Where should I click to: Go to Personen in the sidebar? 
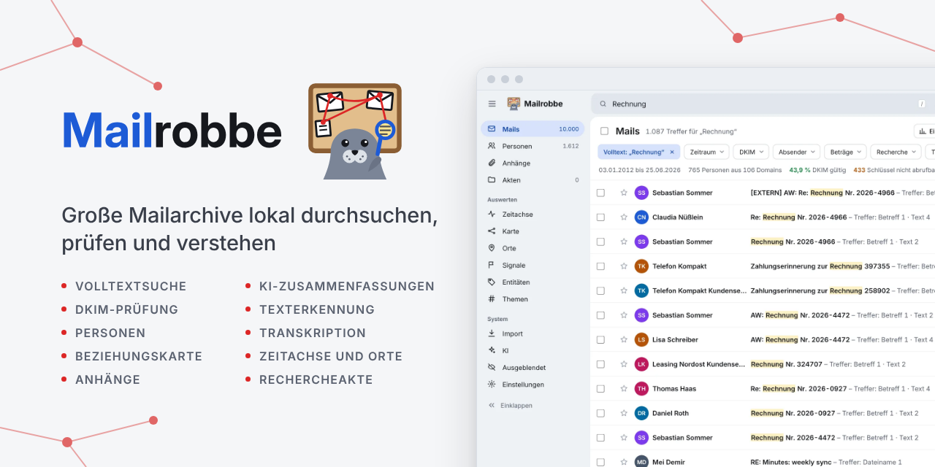coord(533,146)
